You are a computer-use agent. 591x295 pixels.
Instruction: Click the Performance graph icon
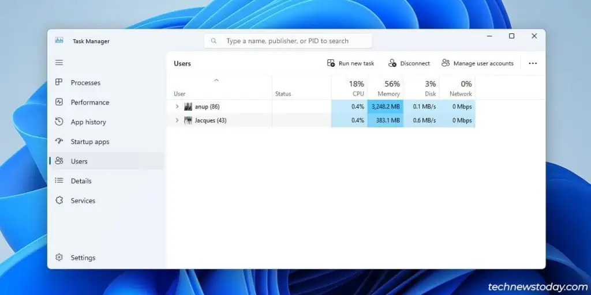[59, 102]
